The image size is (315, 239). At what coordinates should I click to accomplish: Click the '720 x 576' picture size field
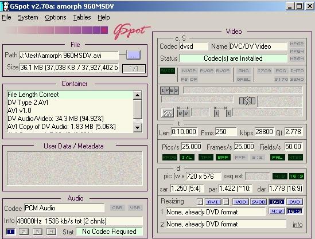pos(204,177)
